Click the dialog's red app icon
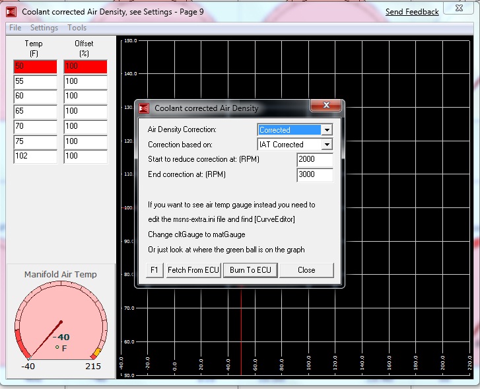This screenshot has width=480, height=389. 144,108
